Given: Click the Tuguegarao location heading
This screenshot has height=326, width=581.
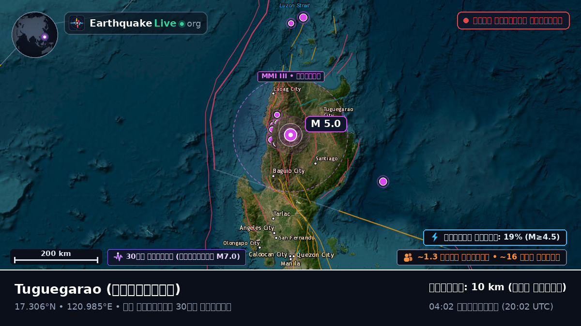Looking at the screenshot, I should [x=97, y=289].
